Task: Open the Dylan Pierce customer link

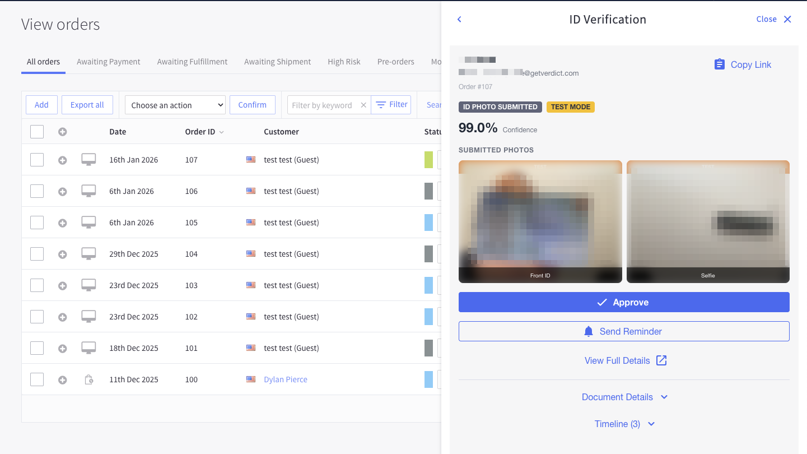Action: click(x=285, y=379)
